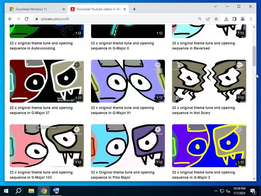Open the Windows Start menu

[x=6, y=191]
